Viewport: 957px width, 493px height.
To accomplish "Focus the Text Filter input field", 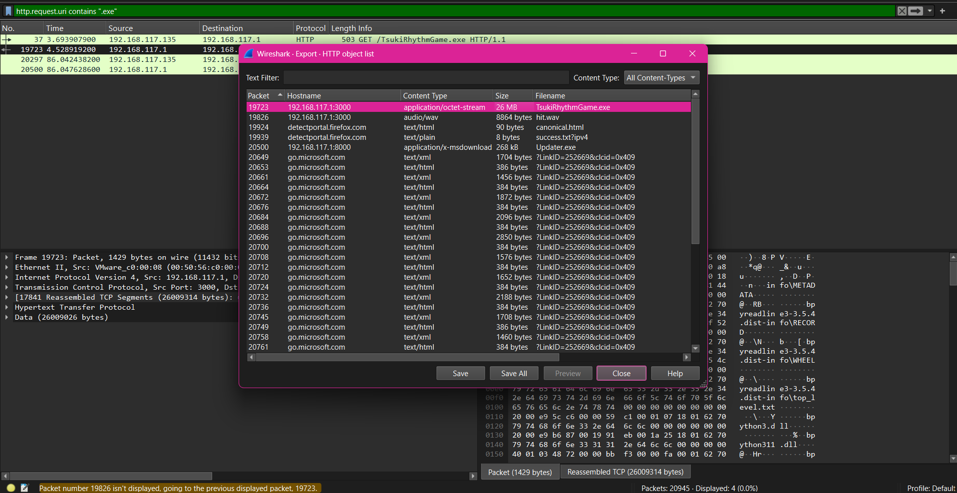I will coord(426,77).
